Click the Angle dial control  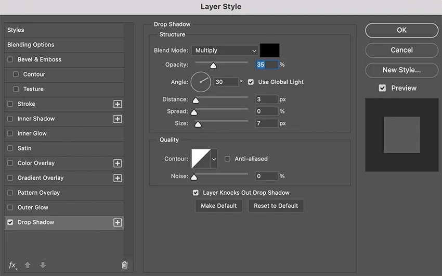pyautogui.click(x=201, y=82)
